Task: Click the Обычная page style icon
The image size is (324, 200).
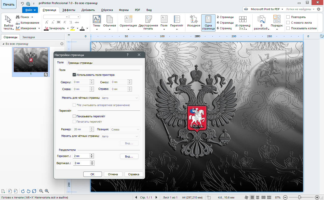Action: (x=110, y=19)
